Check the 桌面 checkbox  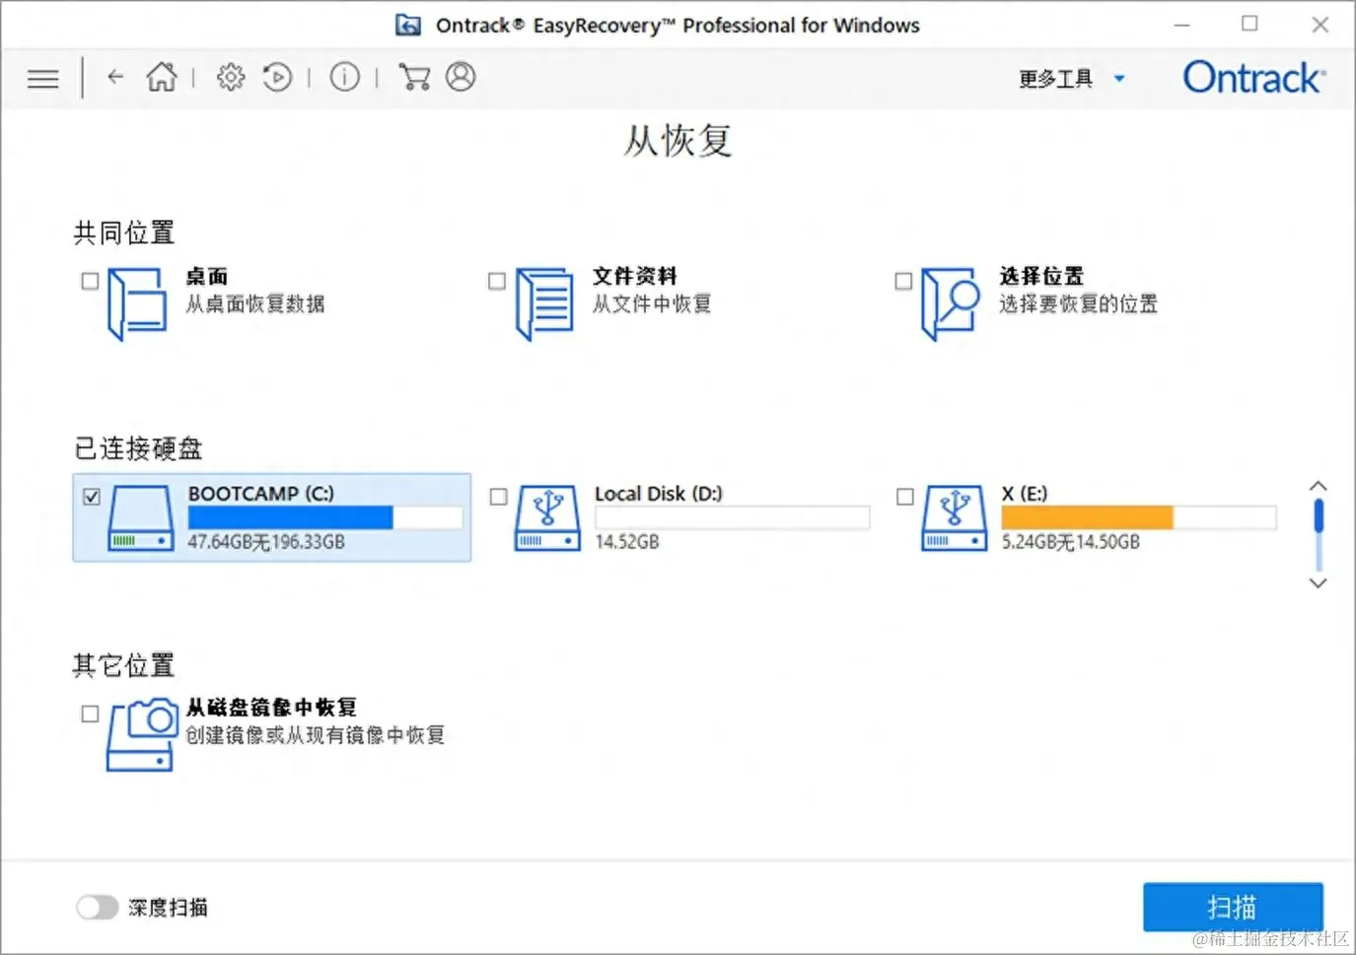click(90, 281)
